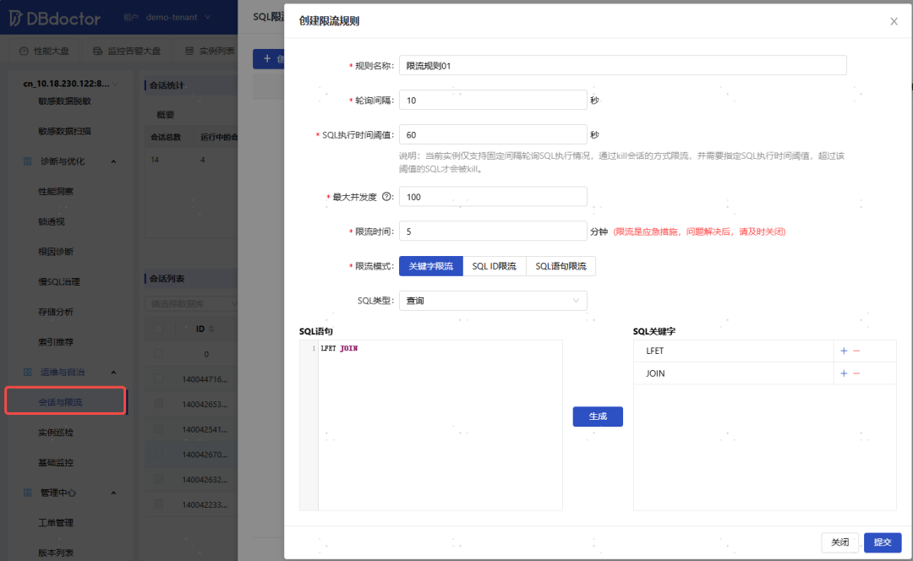Click the 规则名称 input field

[x=622, y=66]
